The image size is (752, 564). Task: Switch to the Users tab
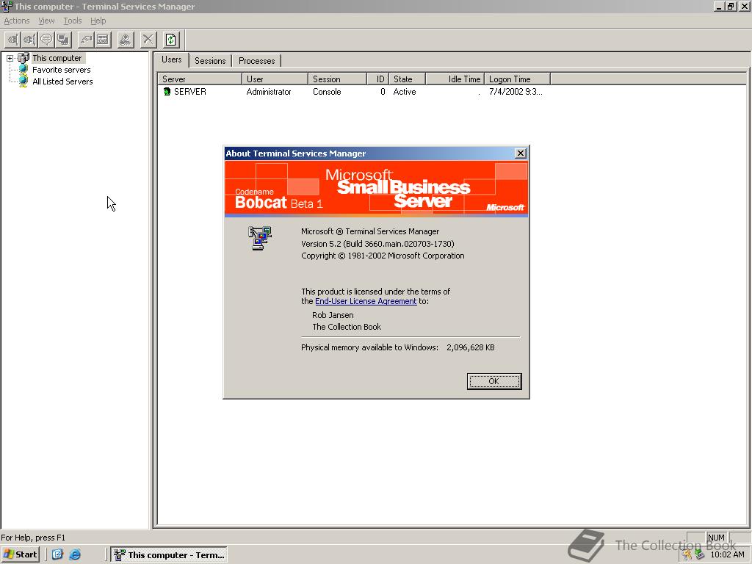point(172,59)
